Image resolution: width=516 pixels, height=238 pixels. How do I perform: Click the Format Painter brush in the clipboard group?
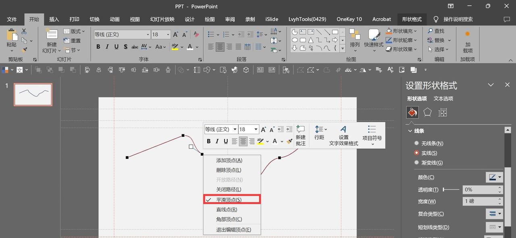click(24, 50)
